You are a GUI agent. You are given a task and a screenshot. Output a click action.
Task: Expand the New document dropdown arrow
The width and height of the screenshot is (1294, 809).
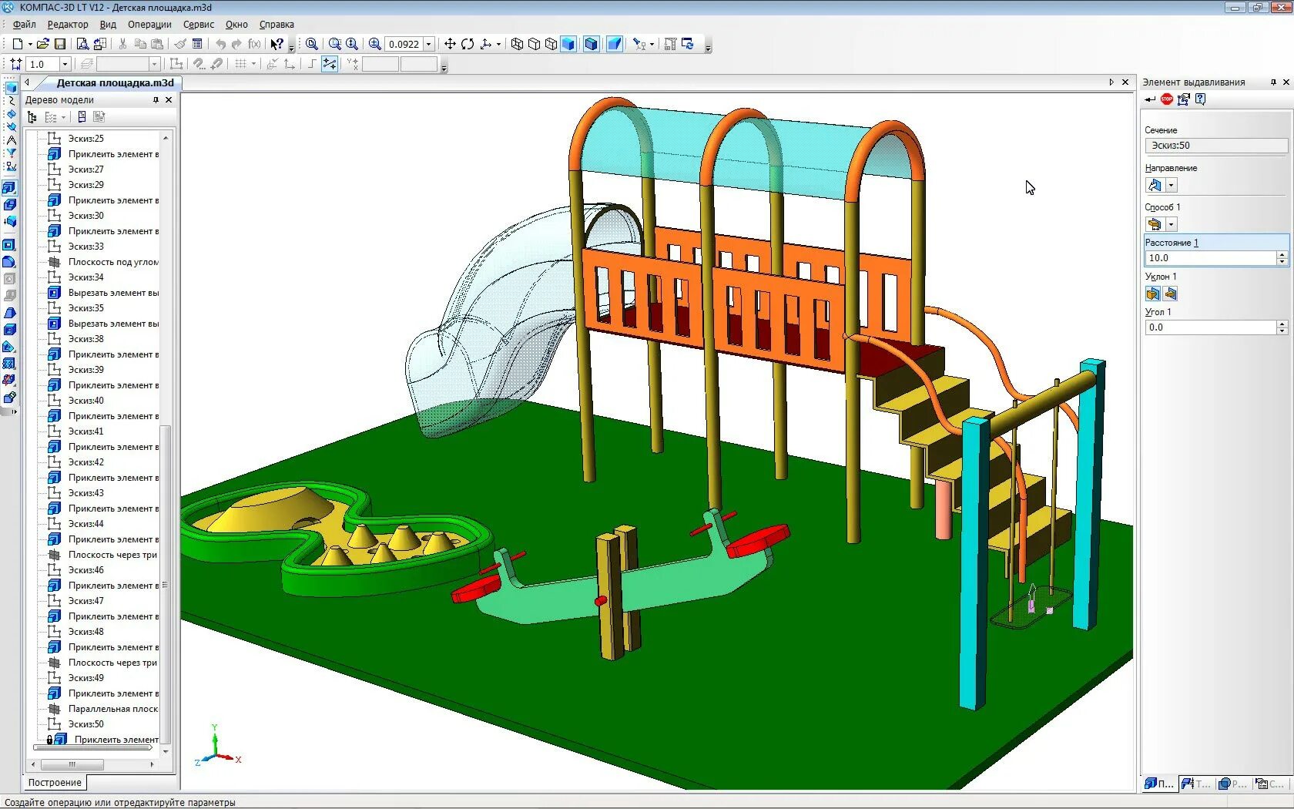(30, 44)
